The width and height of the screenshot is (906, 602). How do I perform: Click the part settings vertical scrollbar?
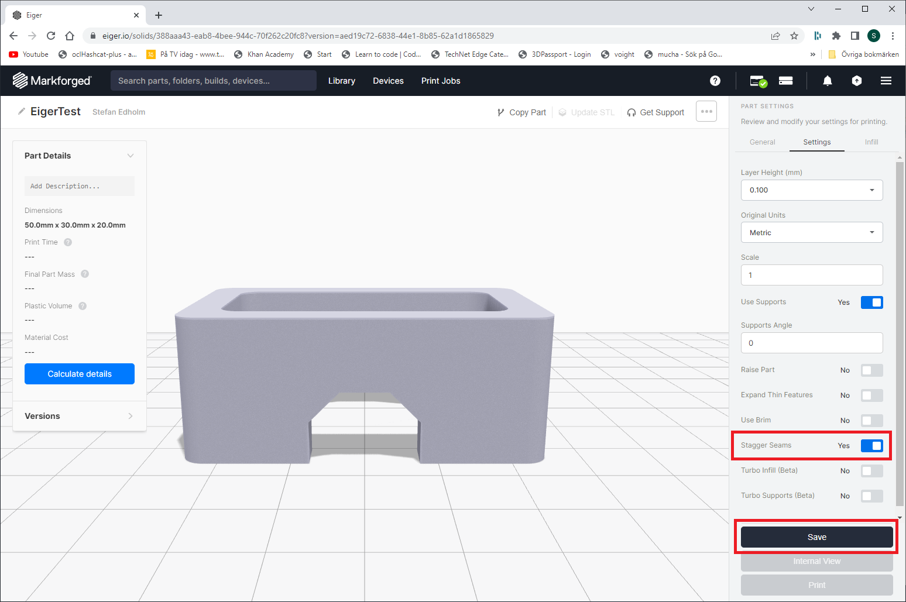(900, 333)
